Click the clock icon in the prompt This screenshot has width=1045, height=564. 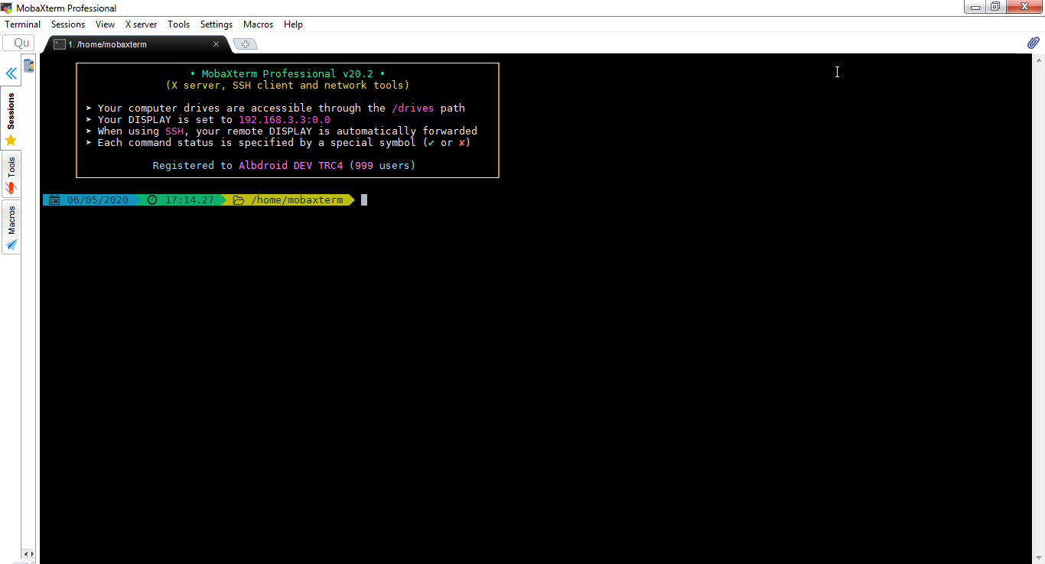[152, 200]
